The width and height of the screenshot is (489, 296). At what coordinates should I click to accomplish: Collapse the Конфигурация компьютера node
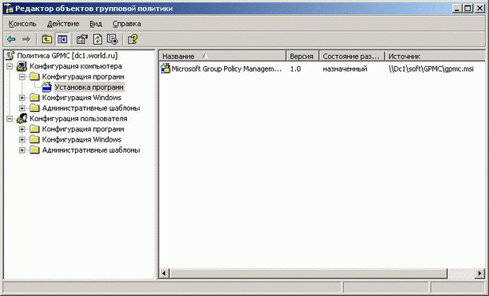(x=9, y=66)
